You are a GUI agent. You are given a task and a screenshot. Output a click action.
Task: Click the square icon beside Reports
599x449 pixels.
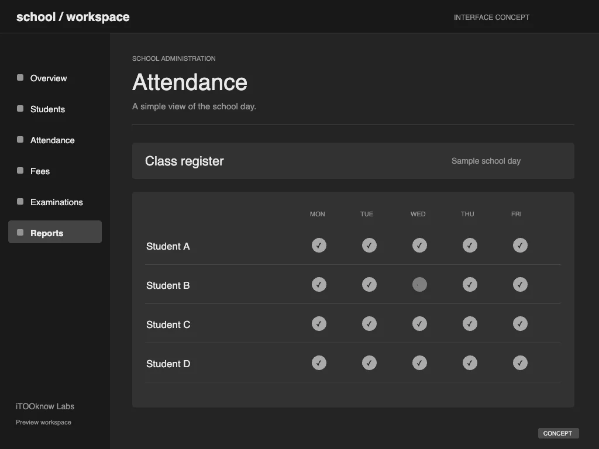click(x=20, y=233)
